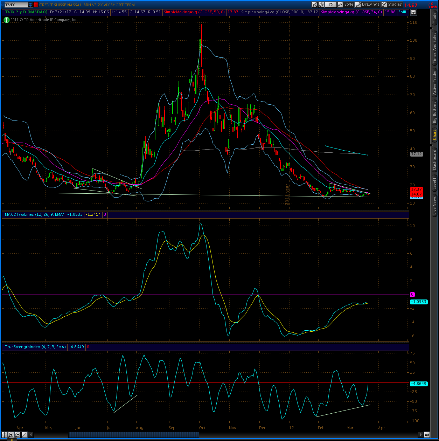439x441 pixels.
Task: Click the 17.37 red price bubble on axis
Action: click(x=416, y=190)
